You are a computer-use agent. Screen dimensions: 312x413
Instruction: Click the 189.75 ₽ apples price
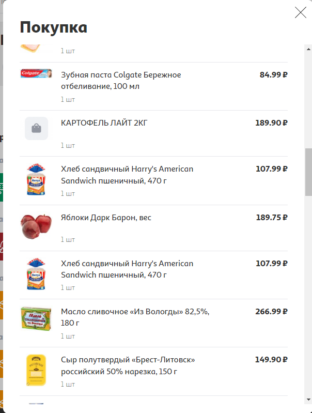tap(272, 218)
